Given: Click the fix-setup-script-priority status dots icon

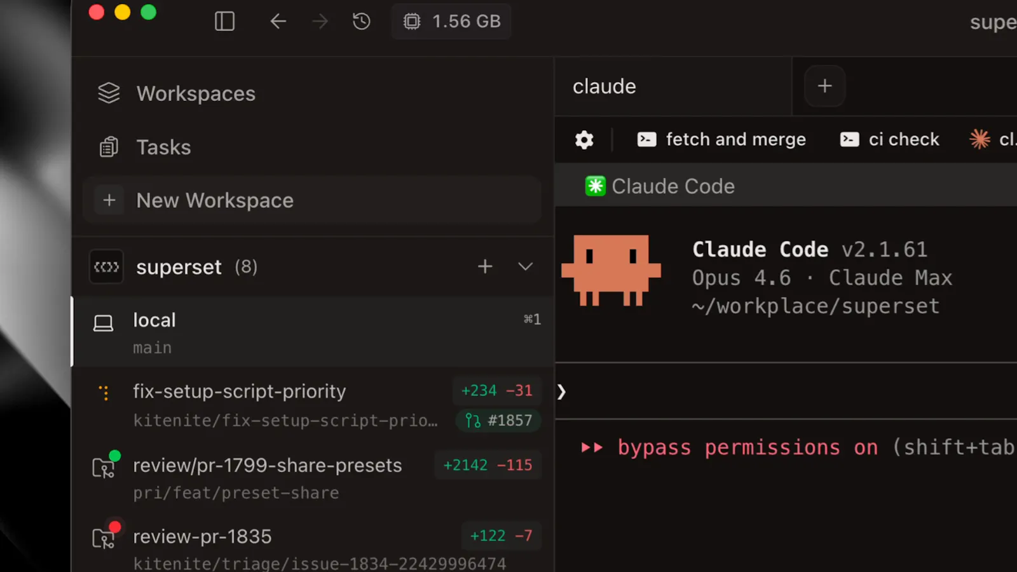Looking at the screenshot, I should coord(105,393).
